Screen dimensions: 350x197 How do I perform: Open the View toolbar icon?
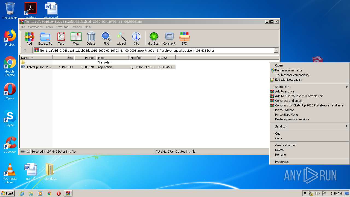tap(76, 39)
